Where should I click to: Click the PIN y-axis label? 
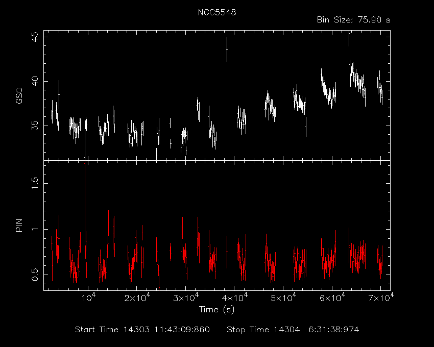(x=19, y=225)
